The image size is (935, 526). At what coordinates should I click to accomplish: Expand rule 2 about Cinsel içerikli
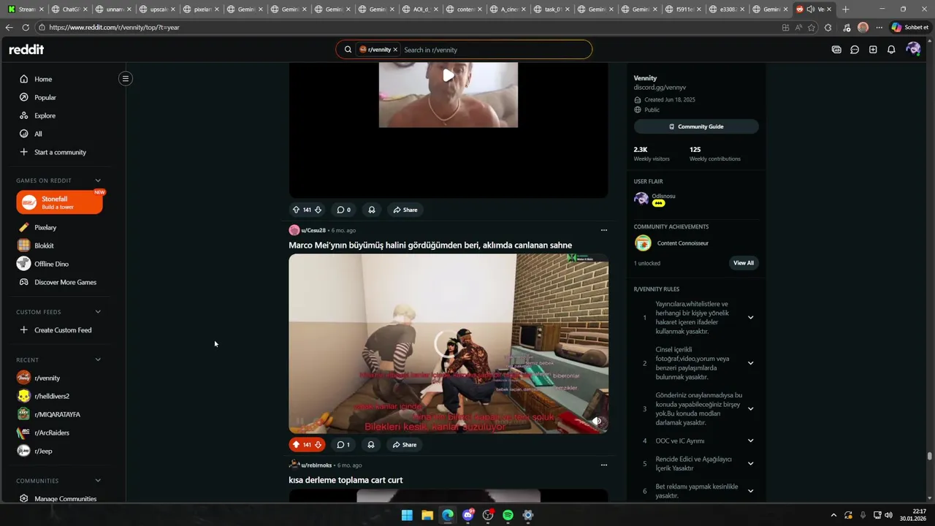point(750,363)
